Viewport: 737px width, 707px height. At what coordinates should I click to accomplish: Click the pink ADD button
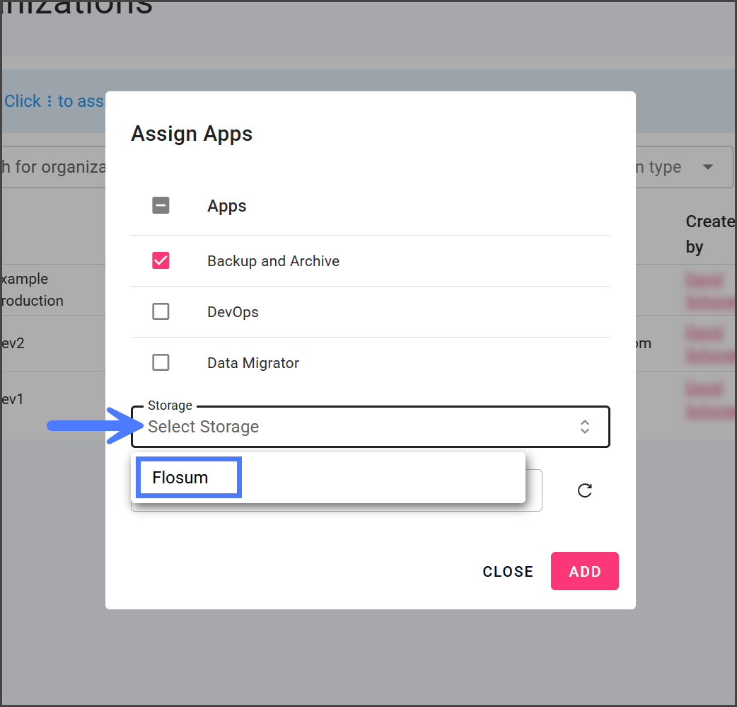[x=584, y=571]
